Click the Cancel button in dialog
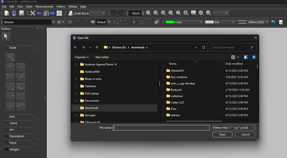287x158 pixels. tap(245, 134)
